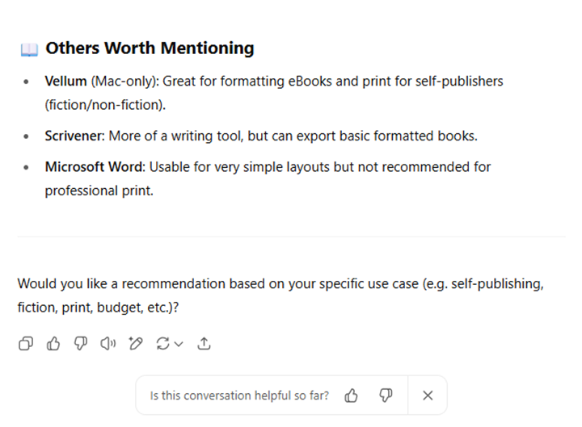Click the 'Is this conversation helpful so far?' text
582x427 pixels.
pos(239,396)
